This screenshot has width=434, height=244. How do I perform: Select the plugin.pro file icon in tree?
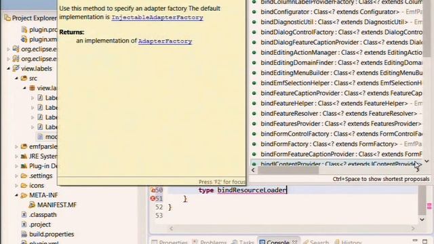24,29
